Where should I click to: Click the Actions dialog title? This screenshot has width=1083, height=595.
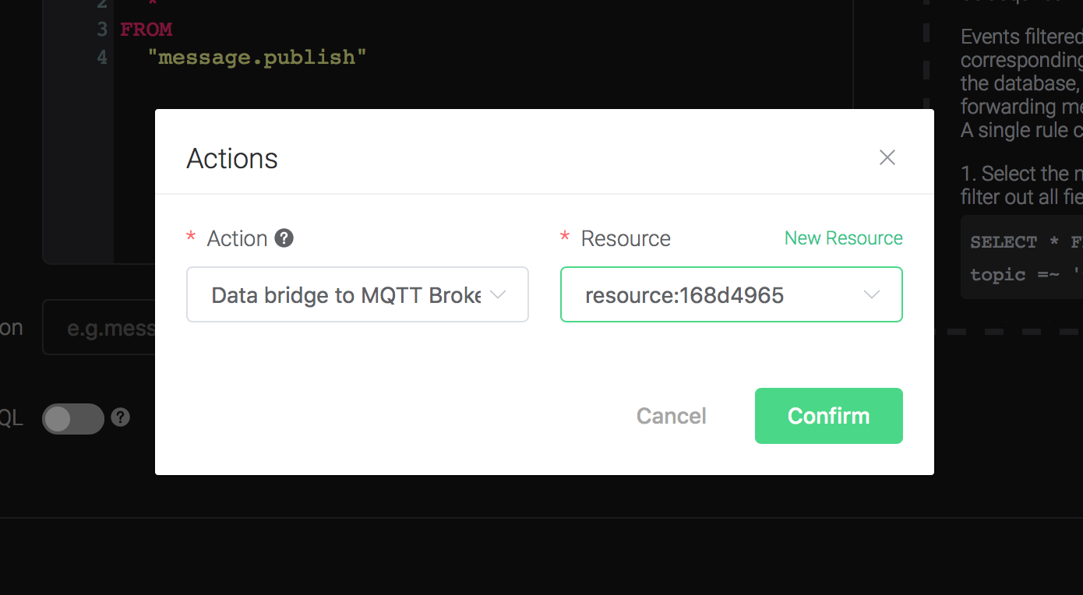tap(232, 158)
